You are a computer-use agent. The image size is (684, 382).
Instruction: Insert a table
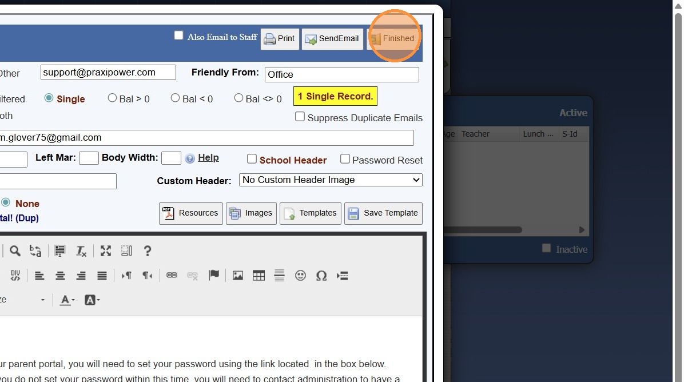[259, 276]
